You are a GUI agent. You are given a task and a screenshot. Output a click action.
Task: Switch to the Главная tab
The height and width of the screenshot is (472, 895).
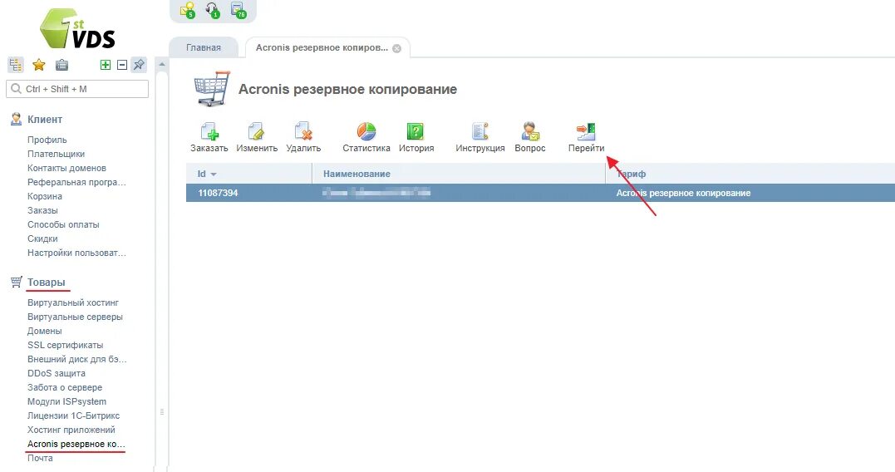click(204, 48)
